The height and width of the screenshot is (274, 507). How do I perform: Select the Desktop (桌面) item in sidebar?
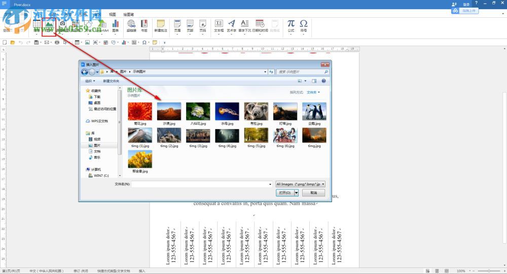[x=94, y=103]
